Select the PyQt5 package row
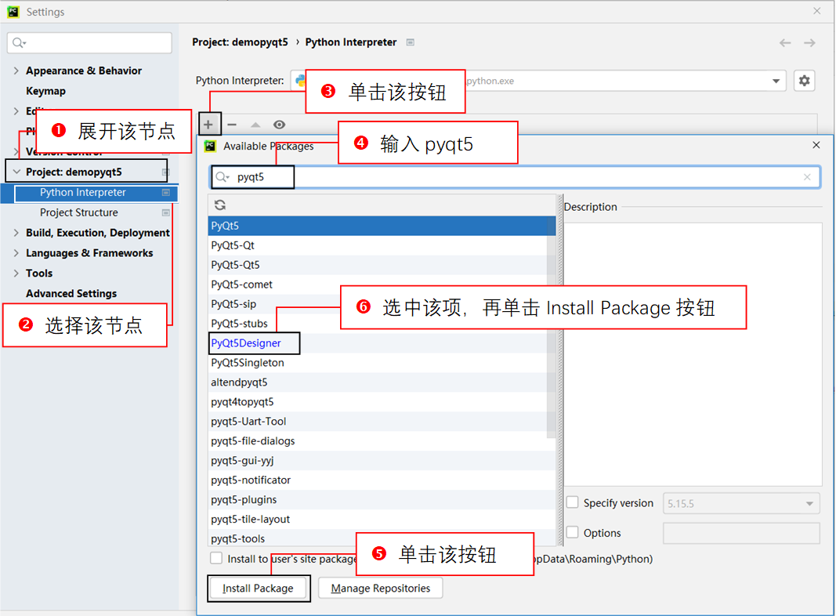Screen dimensions: 836x616 [382, 226]
